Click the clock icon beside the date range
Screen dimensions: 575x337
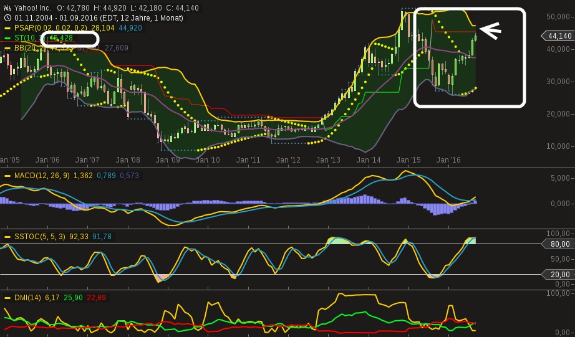(x=7, y=18)
